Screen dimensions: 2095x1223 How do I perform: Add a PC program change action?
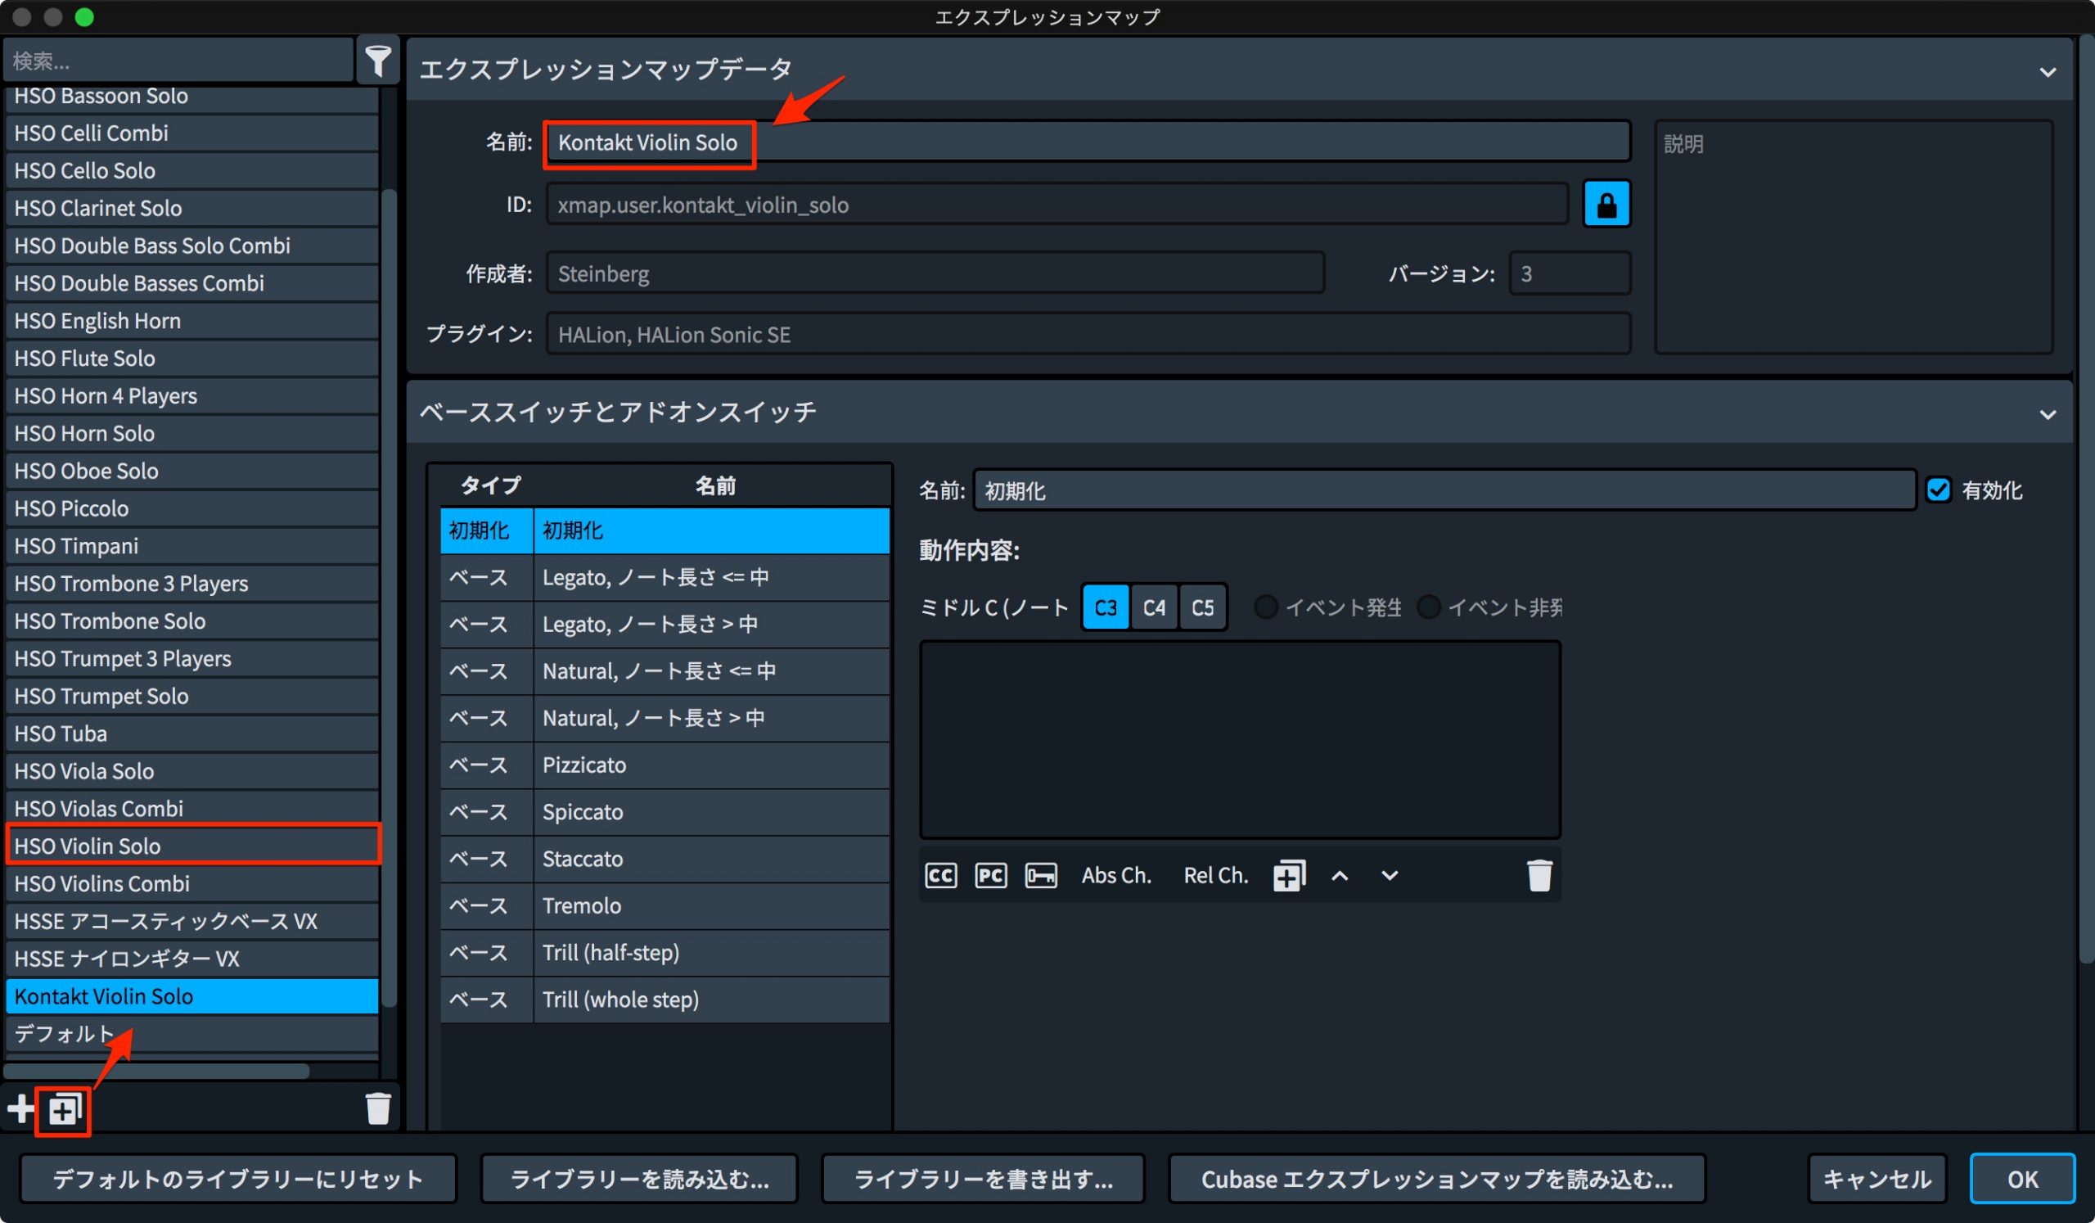pos(990,875)
